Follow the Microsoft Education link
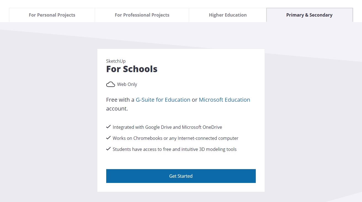The image size is (362, 202). (x=225, y=100)
